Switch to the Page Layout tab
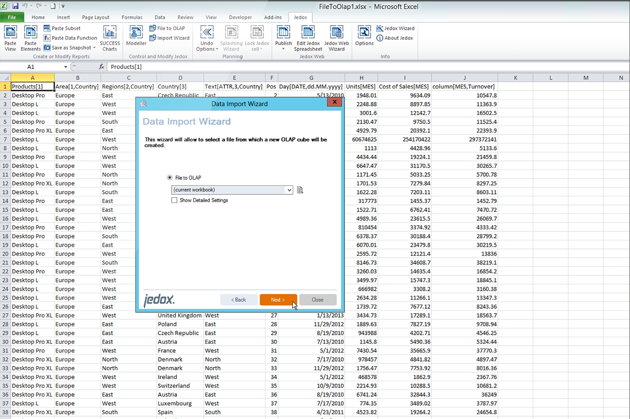630x419 pixels. coord(96,17)
